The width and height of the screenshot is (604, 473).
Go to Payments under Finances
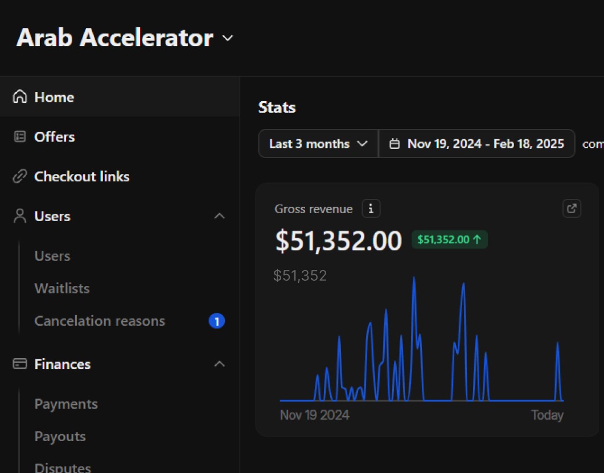66,404
